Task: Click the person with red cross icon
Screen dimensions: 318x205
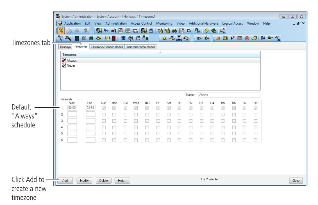Action: click(232, 38)
